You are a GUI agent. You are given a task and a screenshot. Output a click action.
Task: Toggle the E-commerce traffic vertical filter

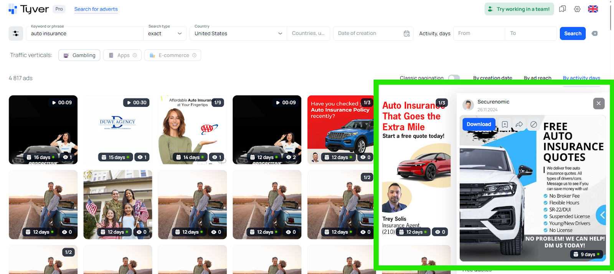click(x=173, y=55)
